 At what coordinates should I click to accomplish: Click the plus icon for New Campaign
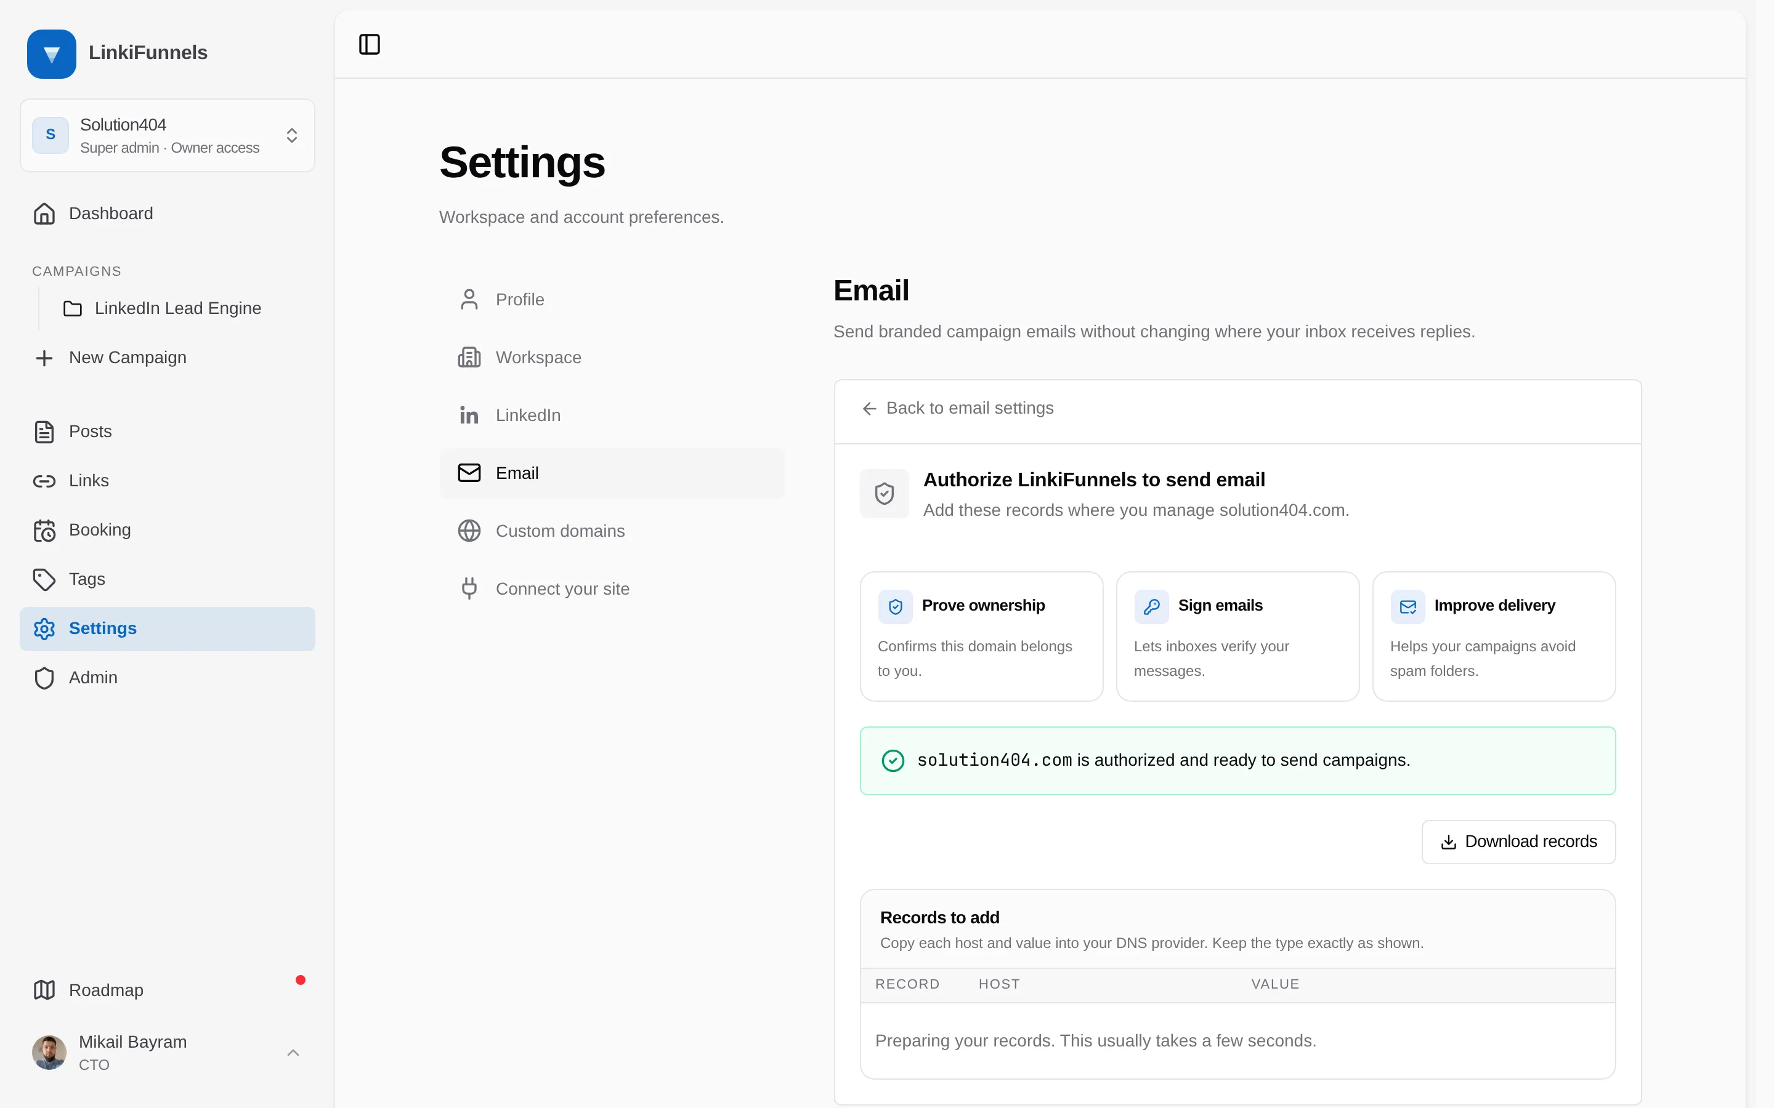[x=45, y=358]
